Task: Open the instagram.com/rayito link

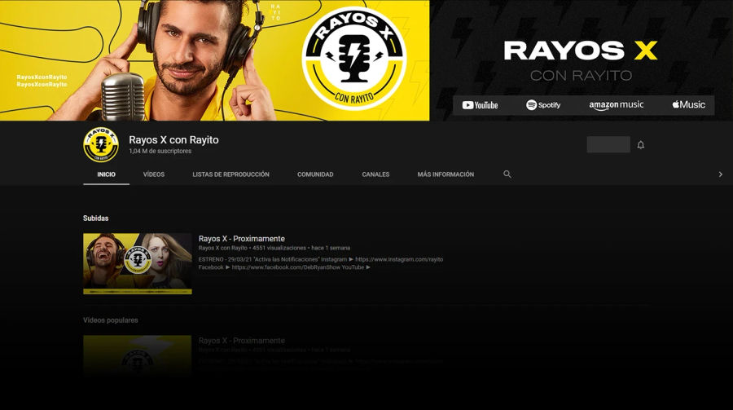Action: 399,259
